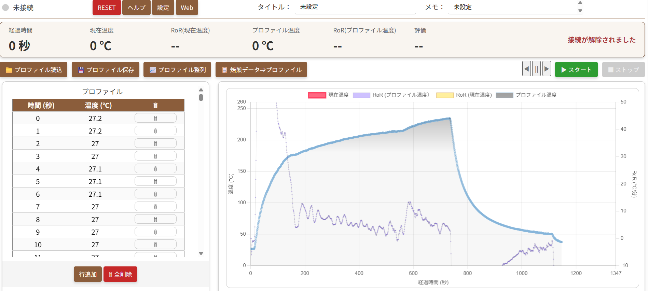Delete the profile row for time 1
The image size is (648, 291).
click(x=155, y=131)
